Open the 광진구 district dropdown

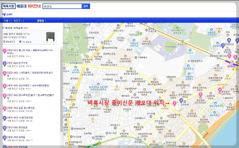pos(18,21)
